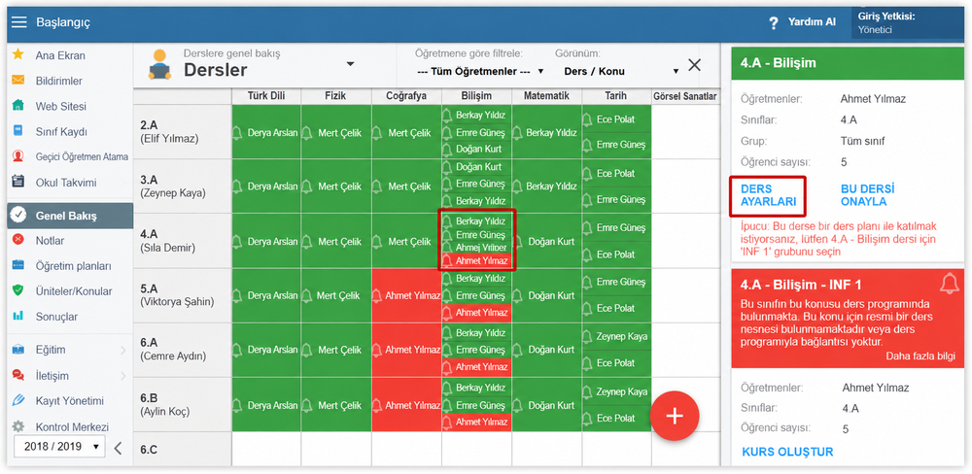Click the red plus floating button
Viewport: 972px width, 474px height.
click(x=675, y=416)
